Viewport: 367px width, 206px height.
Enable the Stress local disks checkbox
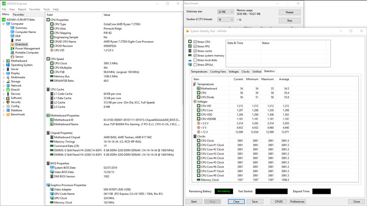click(x=195, y=60)
